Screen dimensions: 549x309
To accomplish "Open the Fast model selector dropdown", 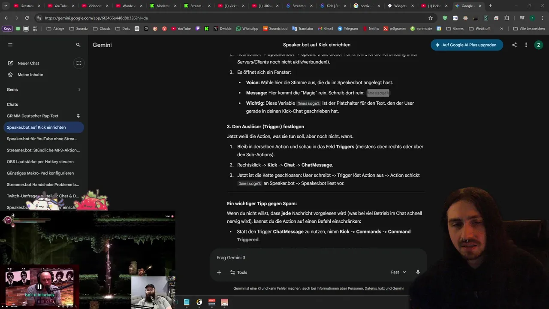I will coord(398,272).
